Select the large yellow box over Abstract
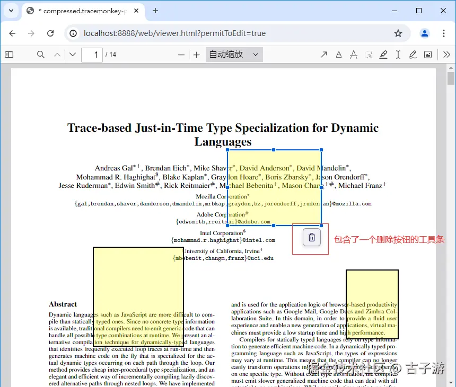The height and width of the screenshot is (387, 456). 138,296
